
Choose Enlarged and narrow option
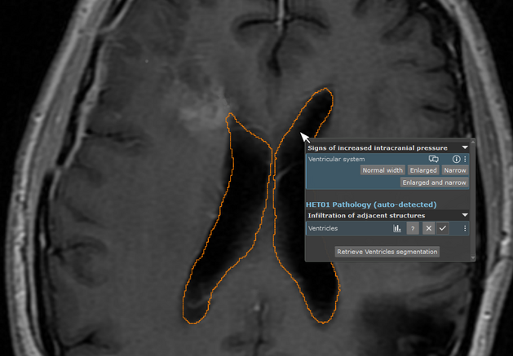tap(434, 183)
